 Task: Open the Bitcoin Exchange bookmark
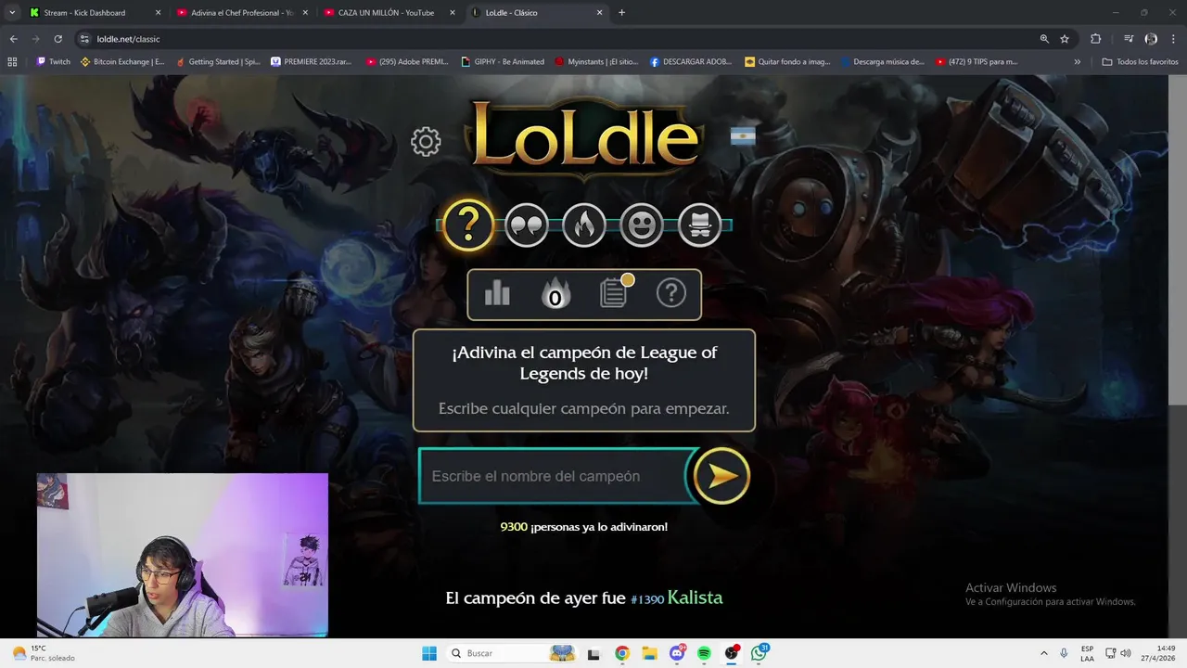point(122,62)
